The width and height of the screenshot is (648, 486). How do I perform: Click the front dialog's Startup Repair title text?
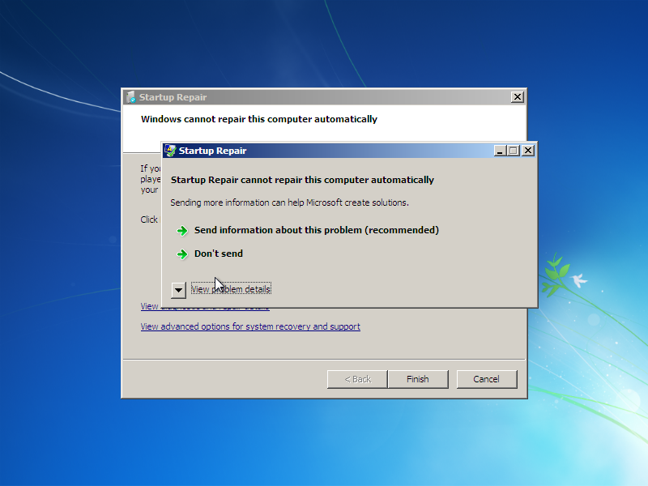point(212,151)
